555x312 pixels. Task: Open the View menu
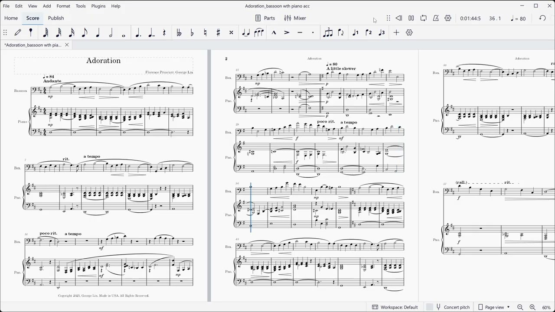pyautogui.click(x=33, y=6)
